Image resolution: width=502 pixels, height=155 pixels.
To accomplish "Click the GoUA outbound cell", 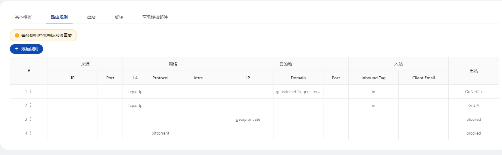I will coord(473,105).
